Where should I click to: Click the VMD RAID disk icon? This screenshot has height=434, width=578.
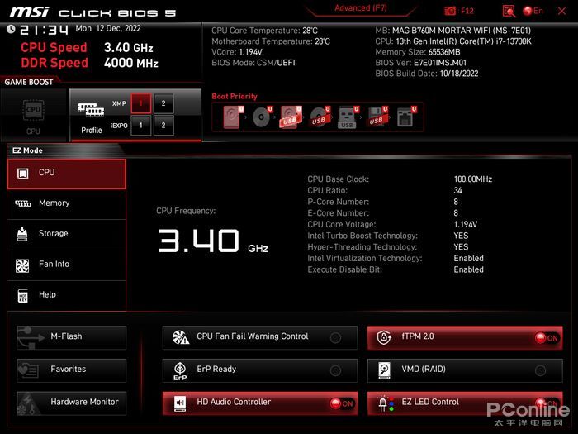pyautogui.click(x=384, y=370)
